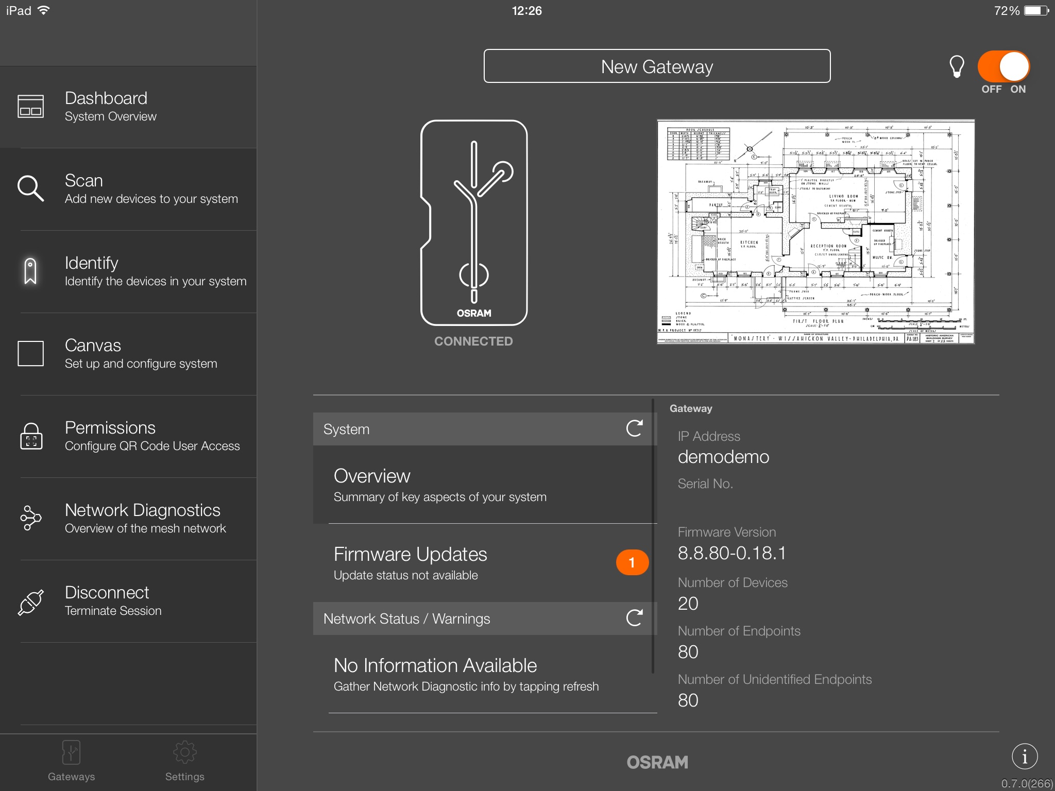The height and width of the screenshot is (791, 1055).
Task: Refresh the Network Status diagnostics panel
Action: (633, 618)
